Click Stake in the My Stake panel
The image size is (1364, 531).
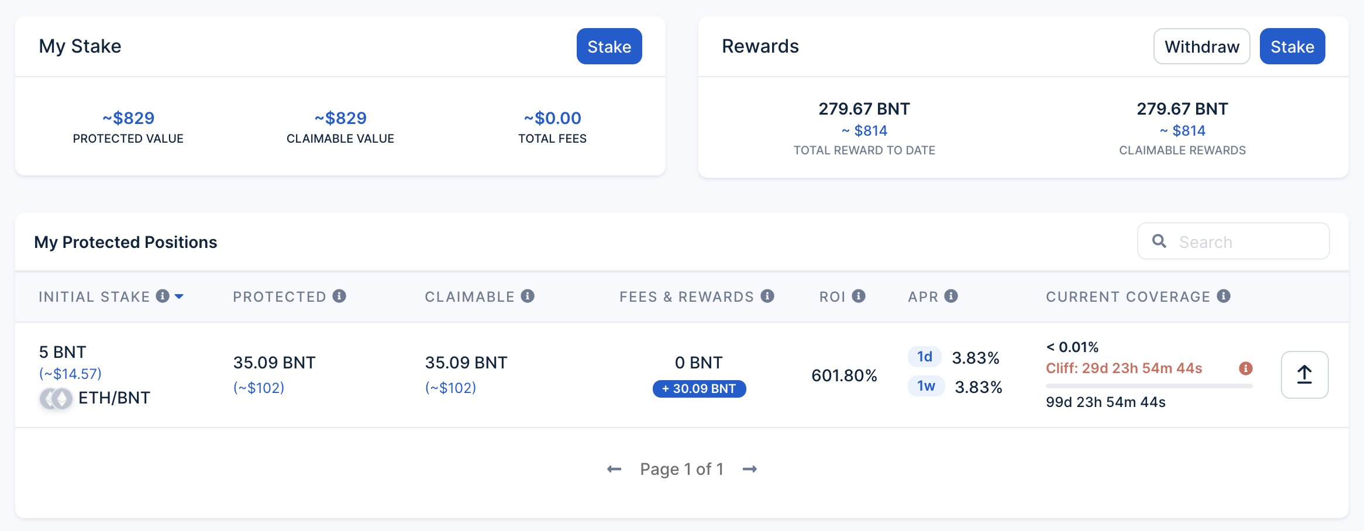[x=609, y=46]
